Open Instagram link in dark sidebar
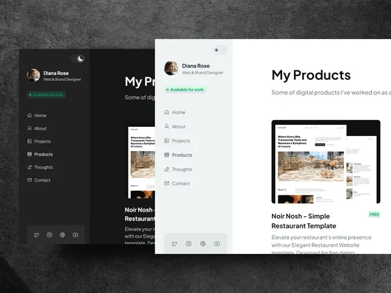 click(50, 234)
